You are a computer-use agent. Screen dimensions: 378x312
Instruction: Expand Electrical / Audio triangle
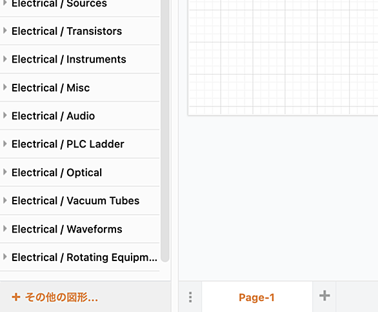pyautogui.click(x=5, y=115)
